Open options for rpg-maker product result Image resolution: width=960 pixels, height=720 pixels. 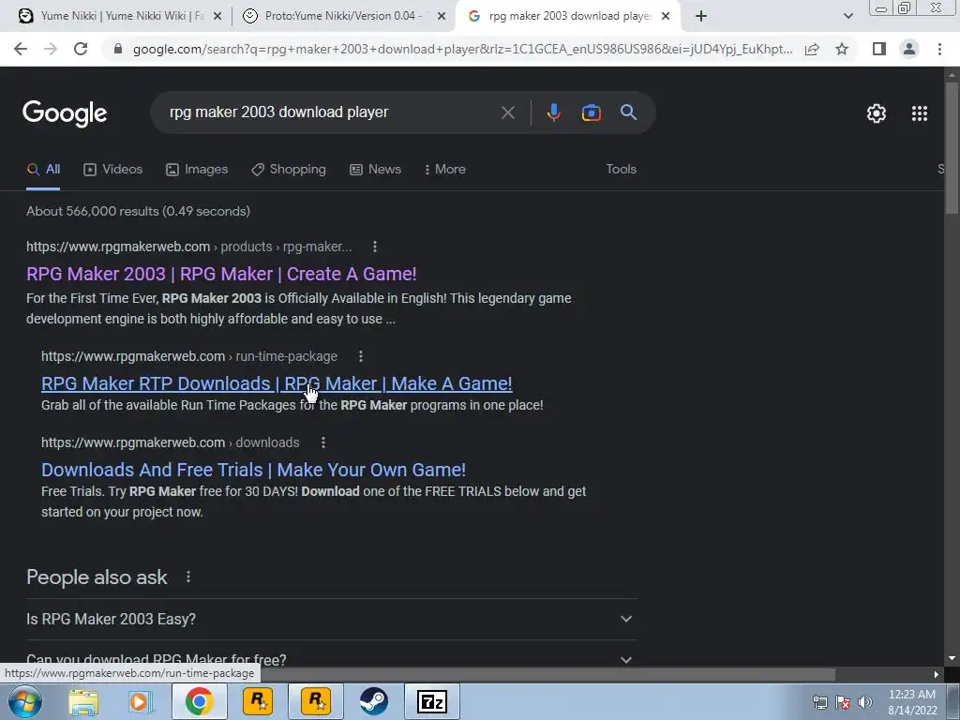click(375, 247)
